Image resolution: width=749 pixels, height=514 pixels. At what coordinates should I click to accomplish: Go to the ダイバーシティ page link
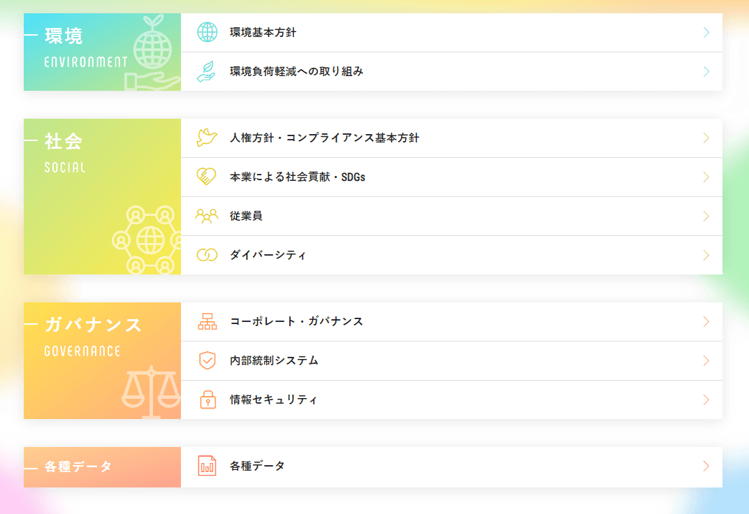click(x=268, y=255)
